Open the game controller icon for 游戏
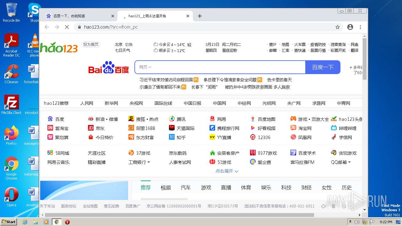Image resolution: width=402 pixels, height=226 pixels. pos(293,119)
